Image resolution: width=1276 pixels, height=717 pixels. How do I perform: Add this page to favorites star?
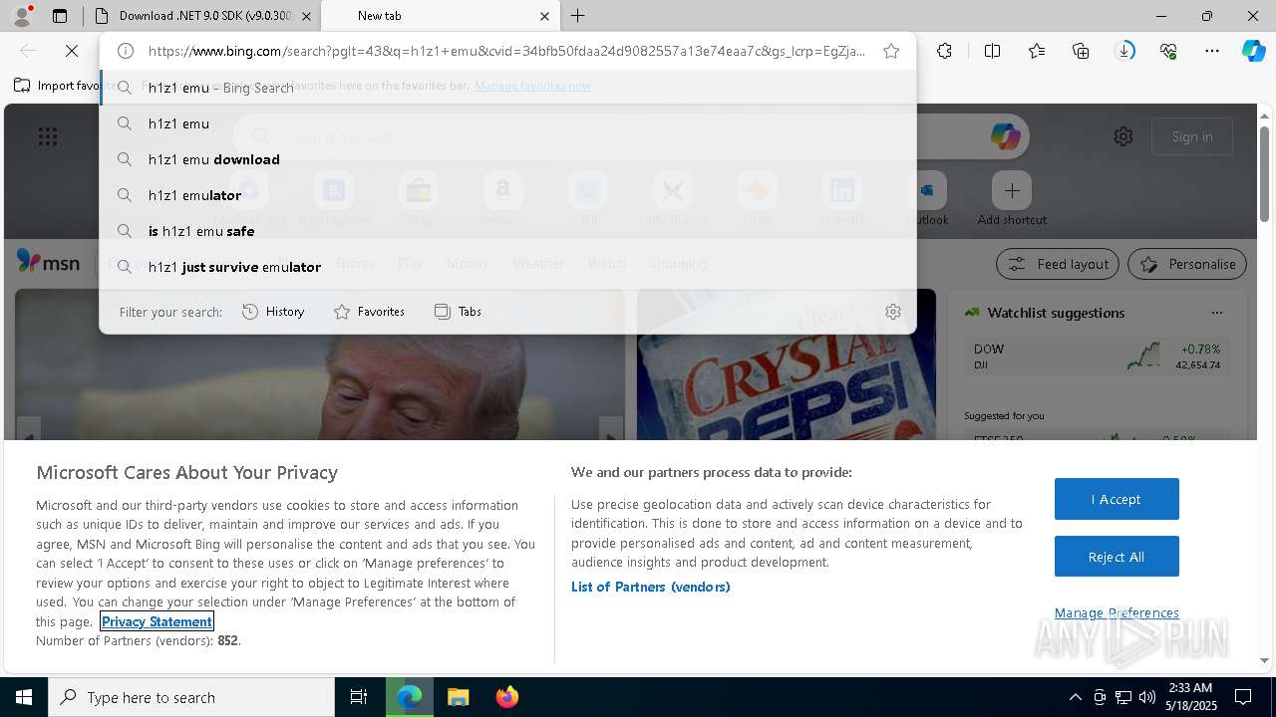pyautogui.click(x=891, y=51)
